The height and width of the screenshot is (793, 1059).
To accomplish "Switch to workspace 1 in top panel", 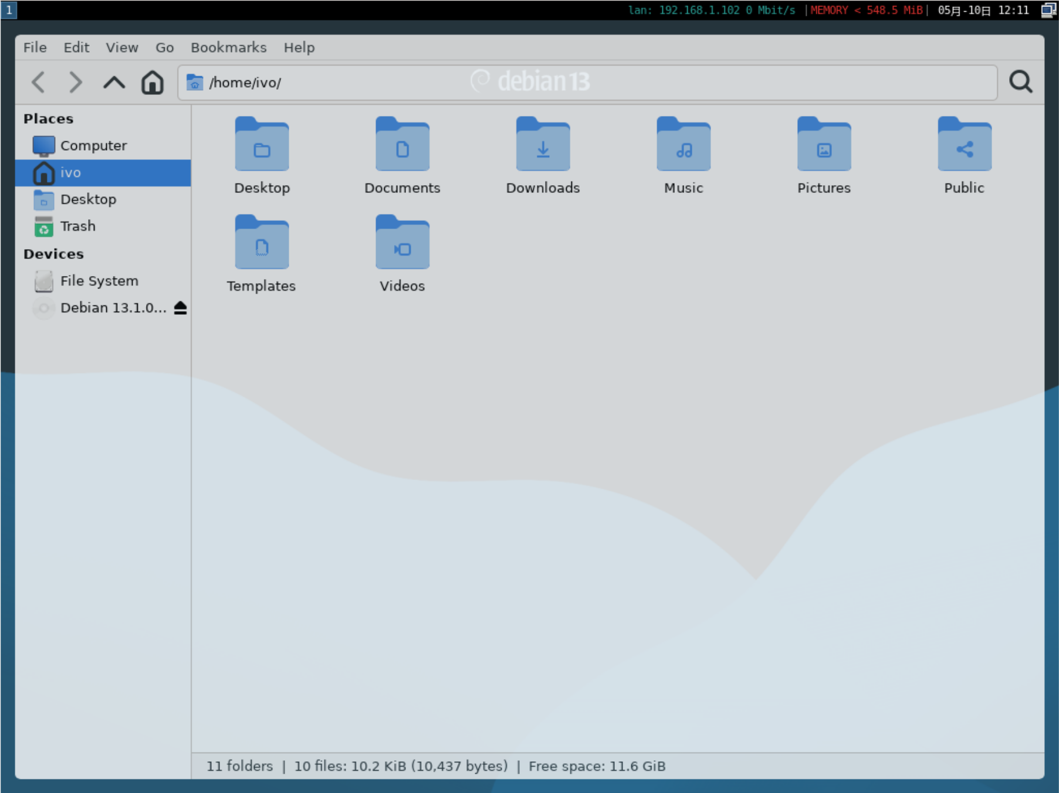I will pyautogui.click(x=9, y=10).
